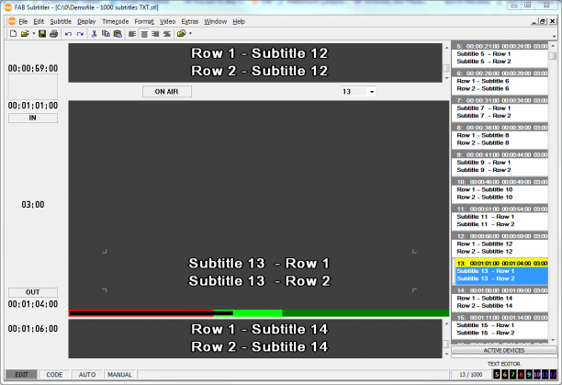Click the Paste clipboard icon
562x385 pixels.
118,34
